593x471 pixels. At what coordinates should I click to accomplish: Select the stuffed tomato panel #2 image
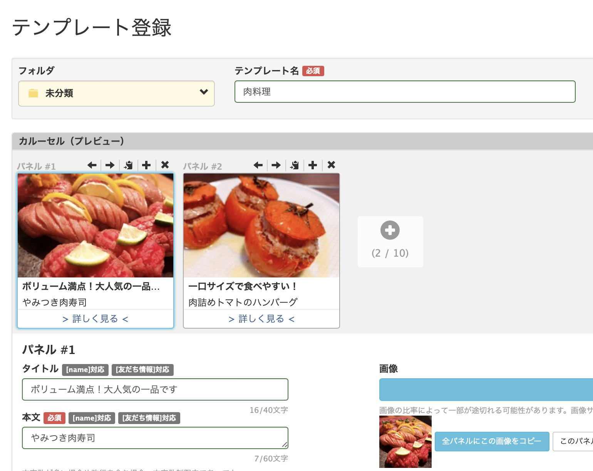click(261, 225)
